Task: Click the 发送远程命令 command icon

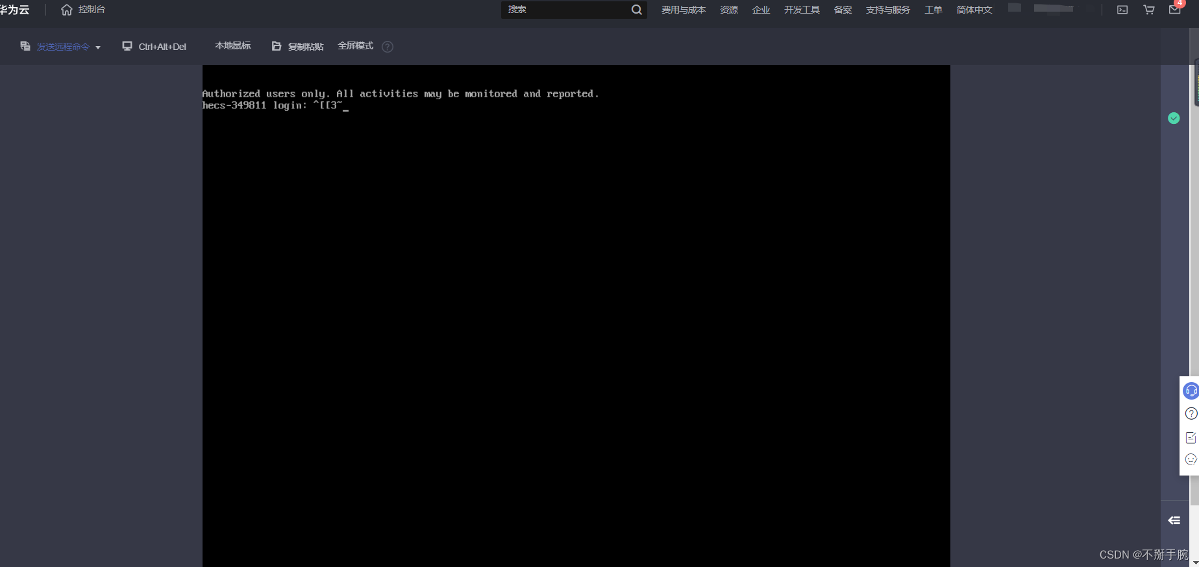Action: coord(25,46)
